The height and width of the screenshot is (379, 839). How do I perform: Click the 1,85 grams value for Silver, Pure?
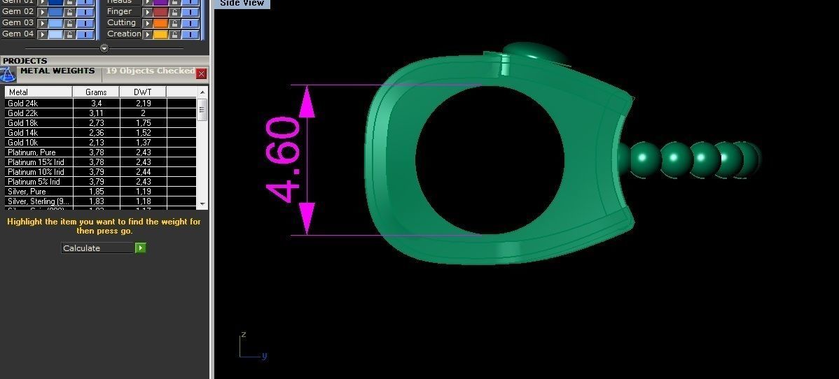tap(97, 192)
